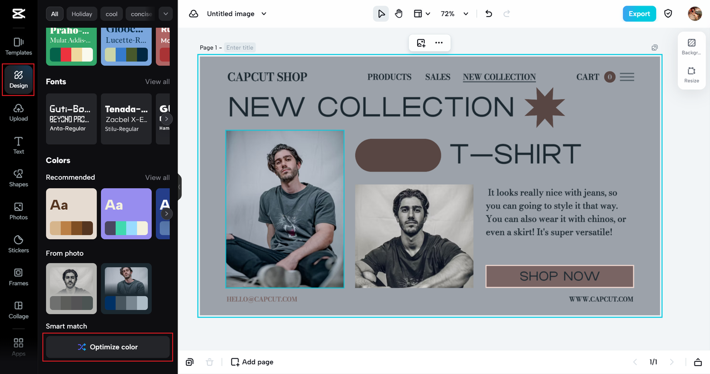Screen dimensions: 710x374
Task: Apply the brown beige Aa color palette
Action: coord(71,214)
